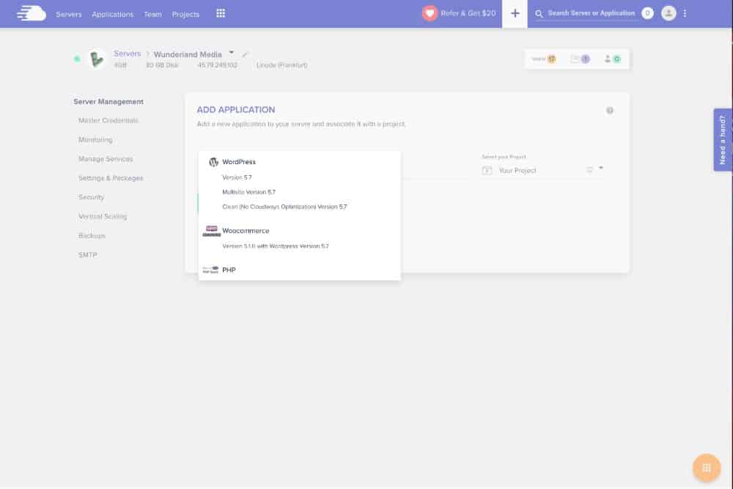Click the search magnifier icon

[x=539, y=13]
